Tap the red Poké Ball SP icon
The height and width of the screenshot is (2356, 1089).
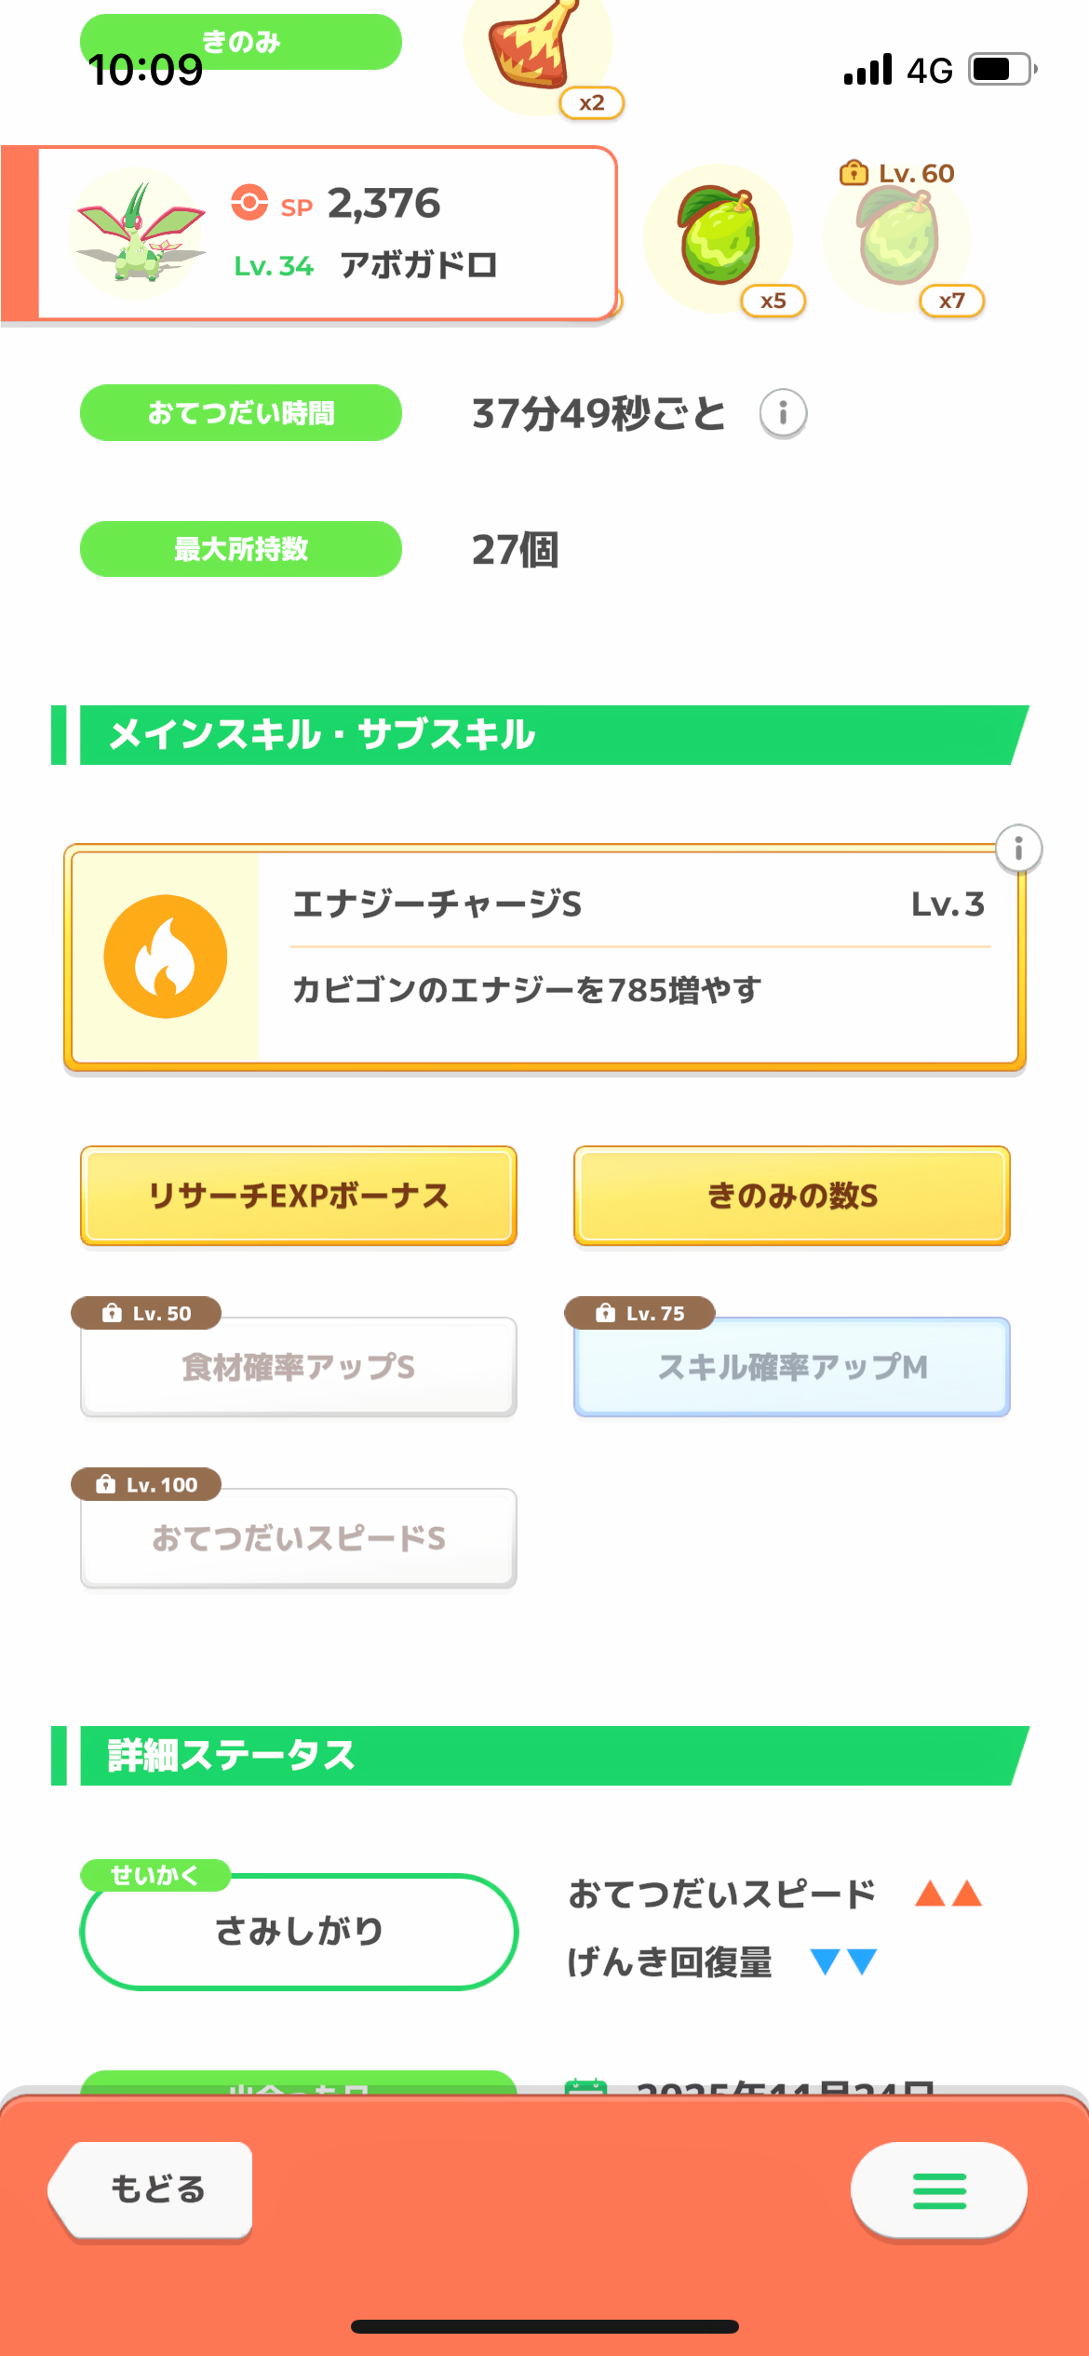(249, 202)
